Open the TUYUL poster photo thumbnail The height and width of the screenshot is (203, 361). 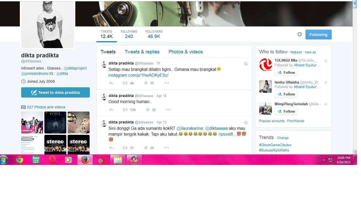coord(55,122)
